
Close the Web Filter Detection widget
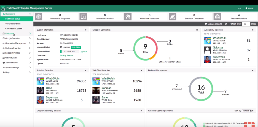(141, 70)
